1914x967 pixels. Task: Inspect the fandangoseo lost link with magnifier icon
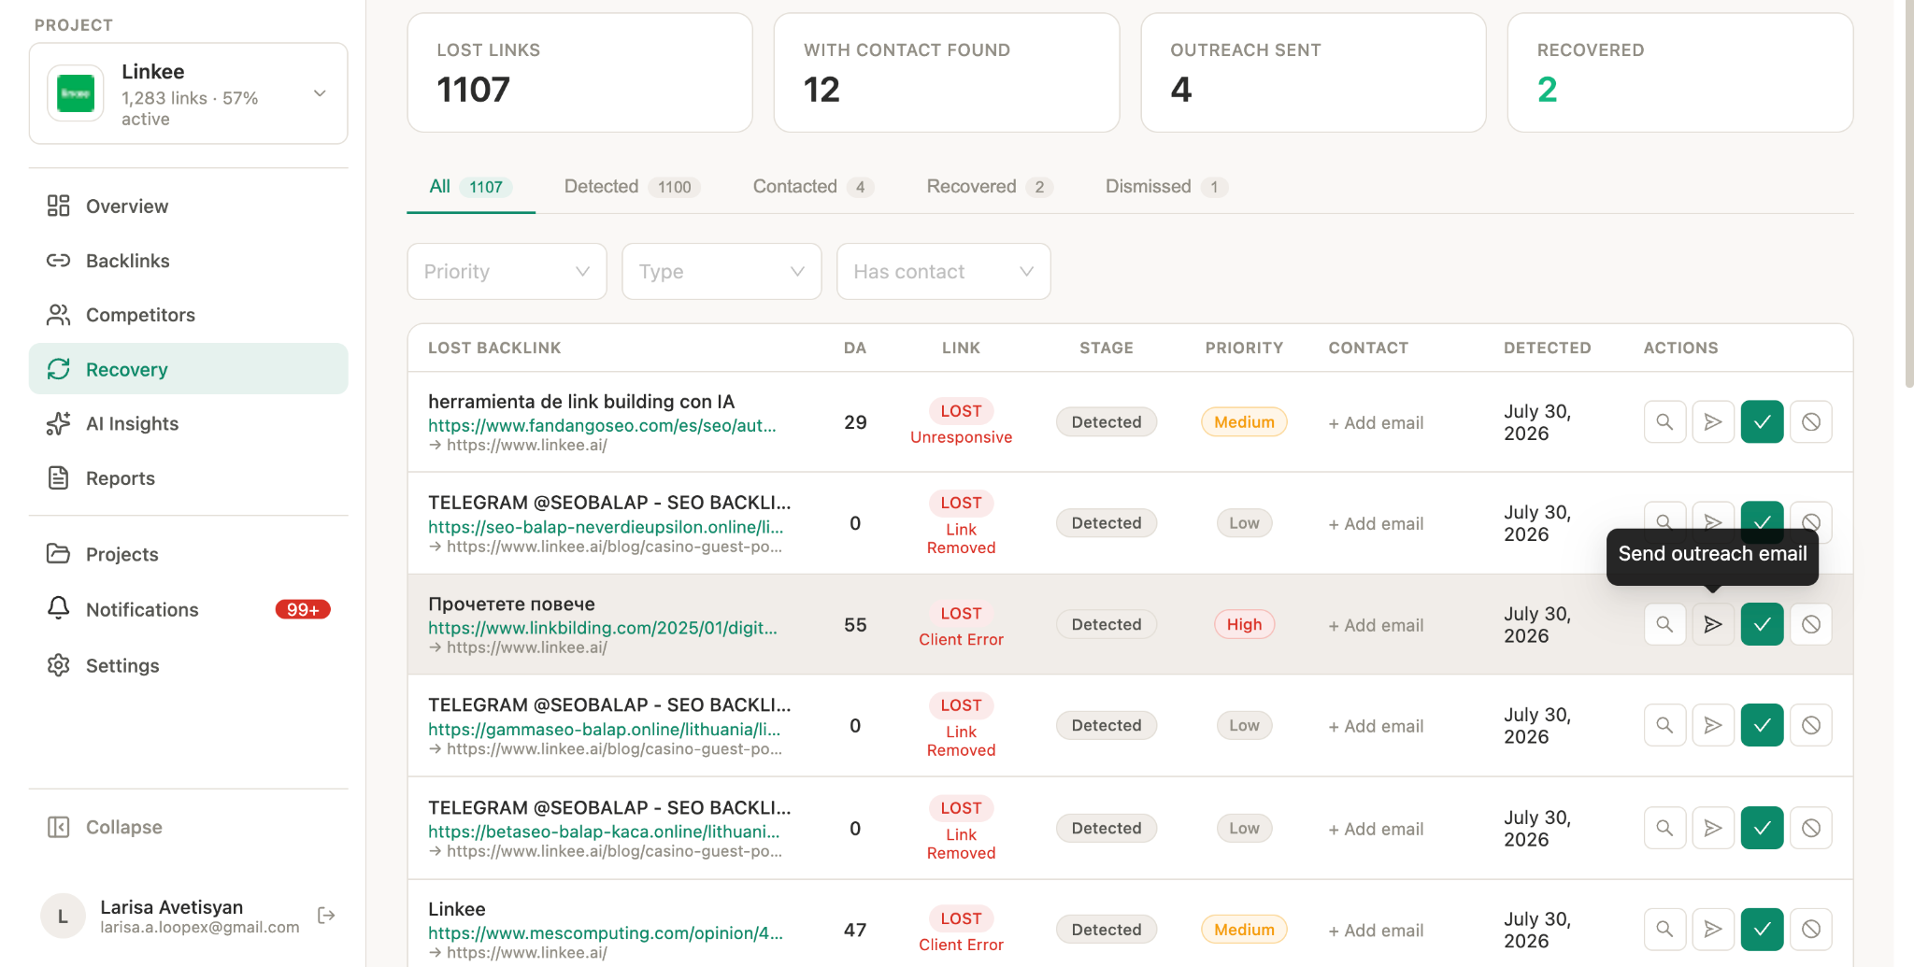pos(1664,422)
